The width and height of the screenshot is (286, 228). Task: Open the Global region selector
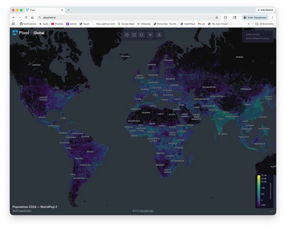click(x=39, y=33)
